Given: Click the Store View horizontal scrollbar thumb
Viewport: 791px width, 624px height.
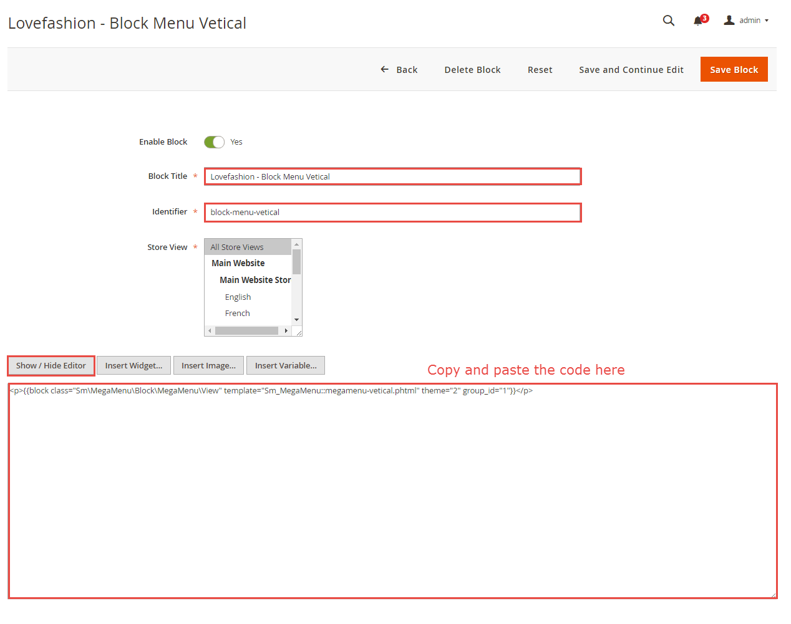Looking at the screenshot, I should (x=246, y=330).
